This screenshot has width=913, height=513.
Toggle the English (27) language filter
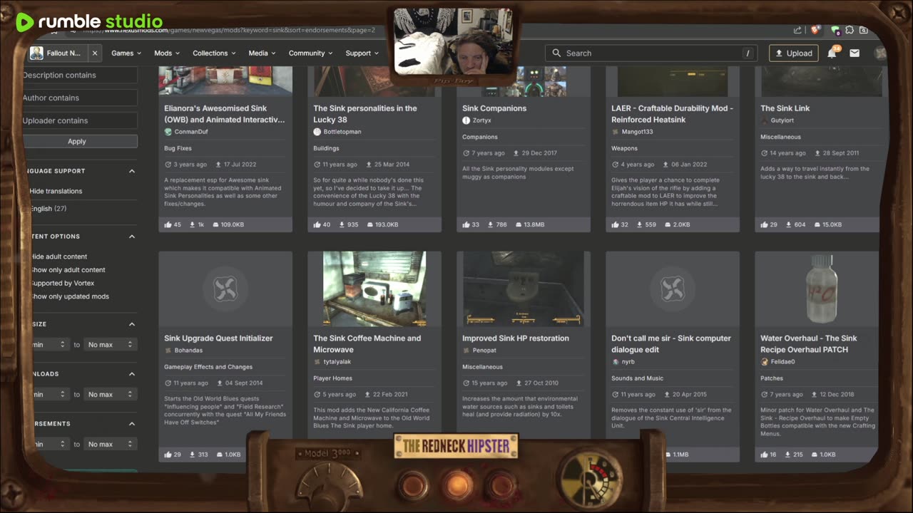(x=47, y=209)
